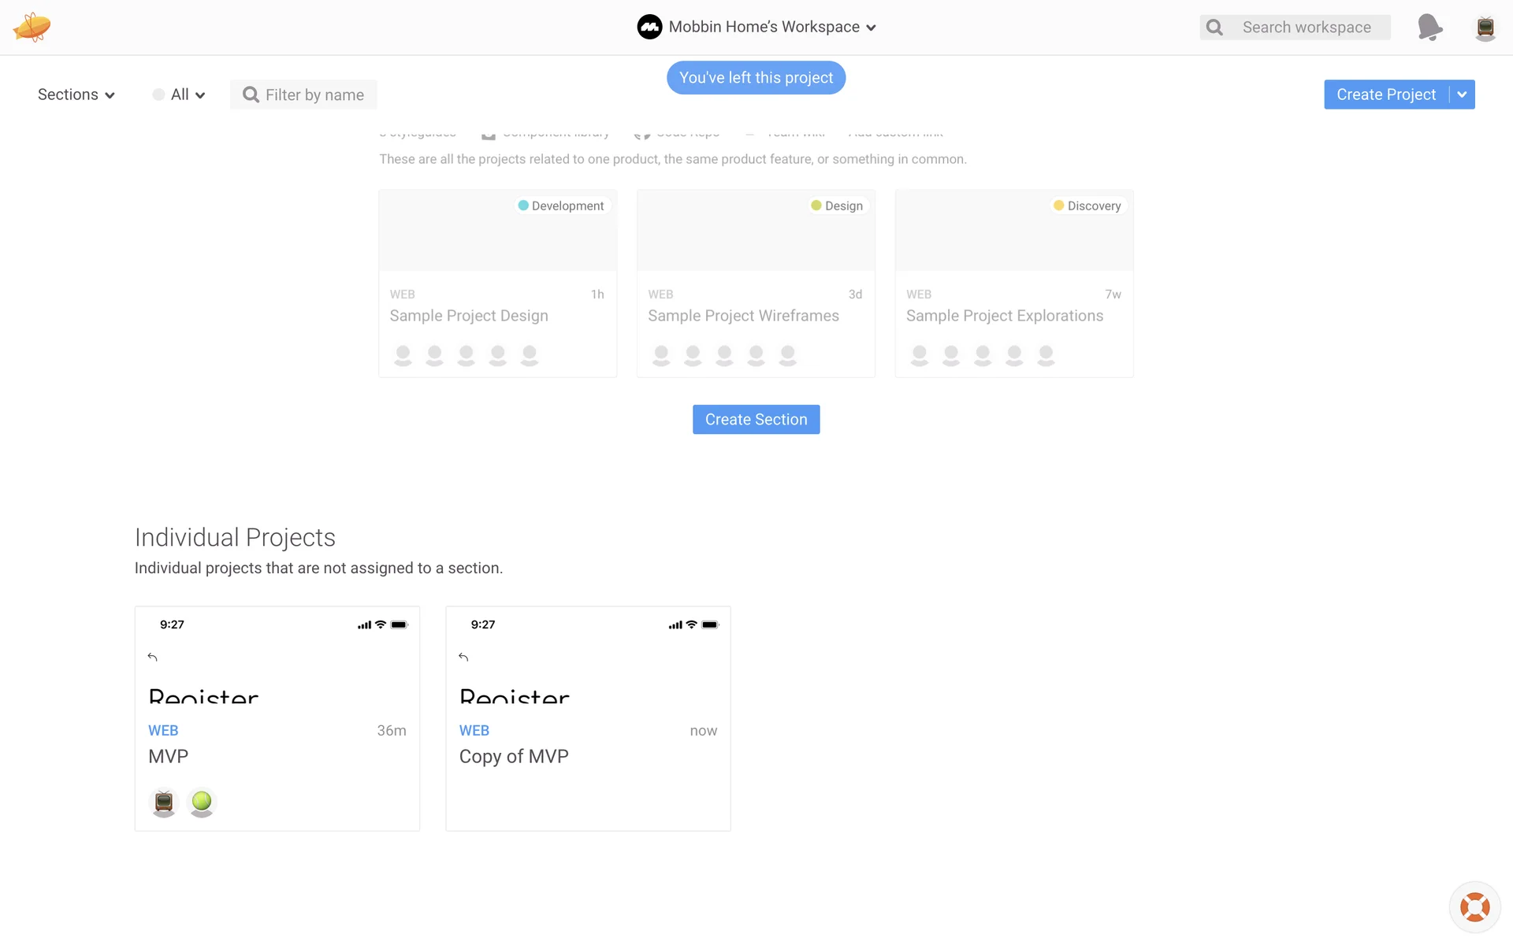Screen dimensions: 1513x945
Task: Open the help lifebuoy widget
Action: tap(1474, 906)
